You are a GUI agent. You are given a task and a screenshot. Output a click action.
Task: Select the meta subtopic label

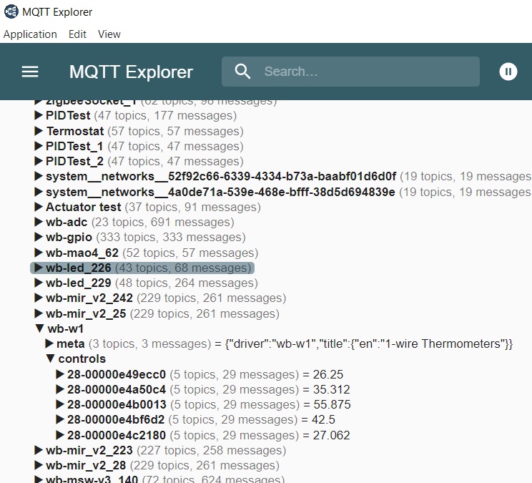71,344
